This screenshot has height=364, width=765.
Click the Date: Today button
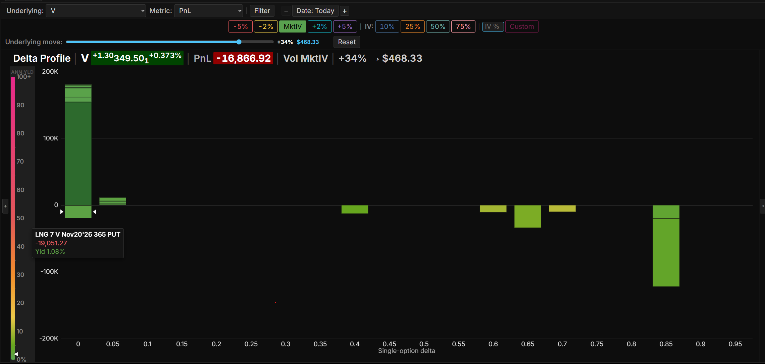[315, 11]
